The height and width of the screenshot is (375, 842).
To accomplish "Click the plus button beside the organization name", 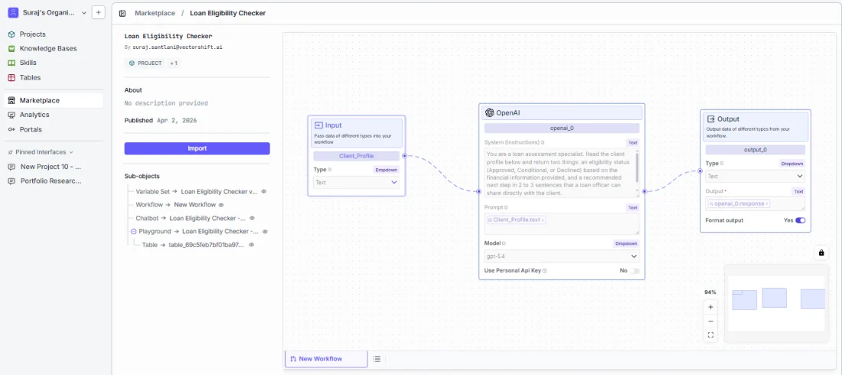I will [99, 12].
